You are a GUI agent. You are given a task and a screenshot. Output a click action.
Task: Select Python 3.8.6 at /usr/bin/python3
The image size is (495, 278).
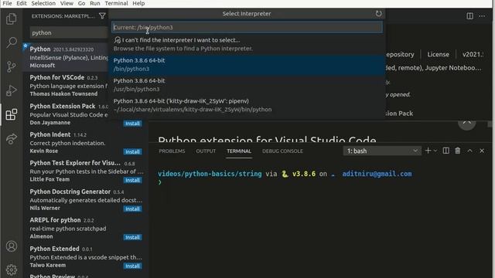point(247,85)
